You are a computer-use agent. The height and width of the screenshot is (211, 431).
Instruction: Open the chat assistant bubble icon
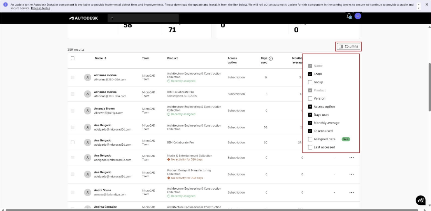[420, 200]
